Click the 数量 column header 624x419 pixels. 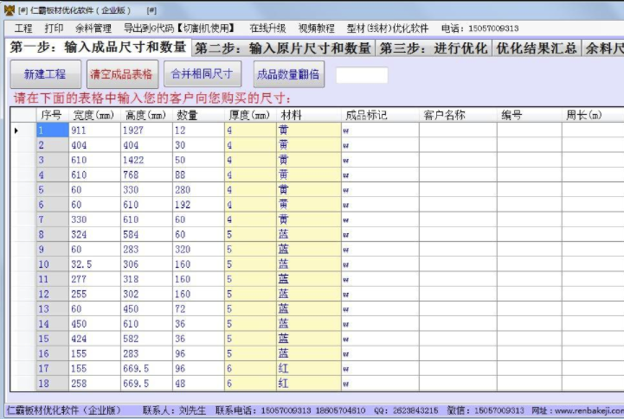(198, 115)
